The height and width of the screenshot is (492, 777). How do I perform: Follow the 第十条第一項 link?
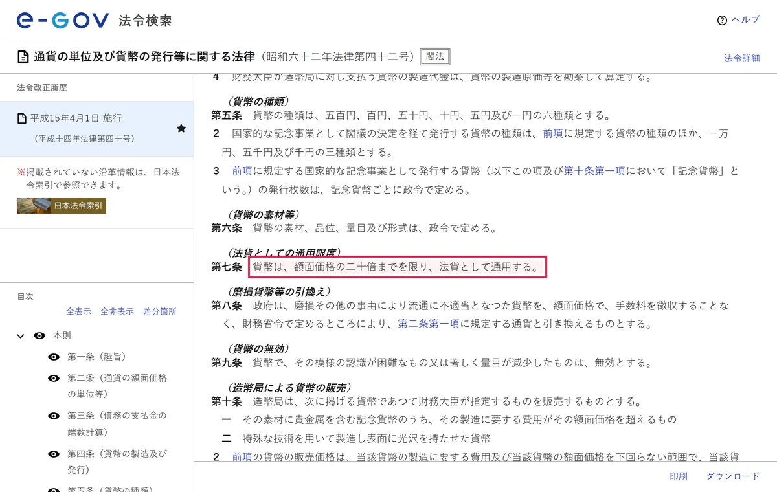594,172
